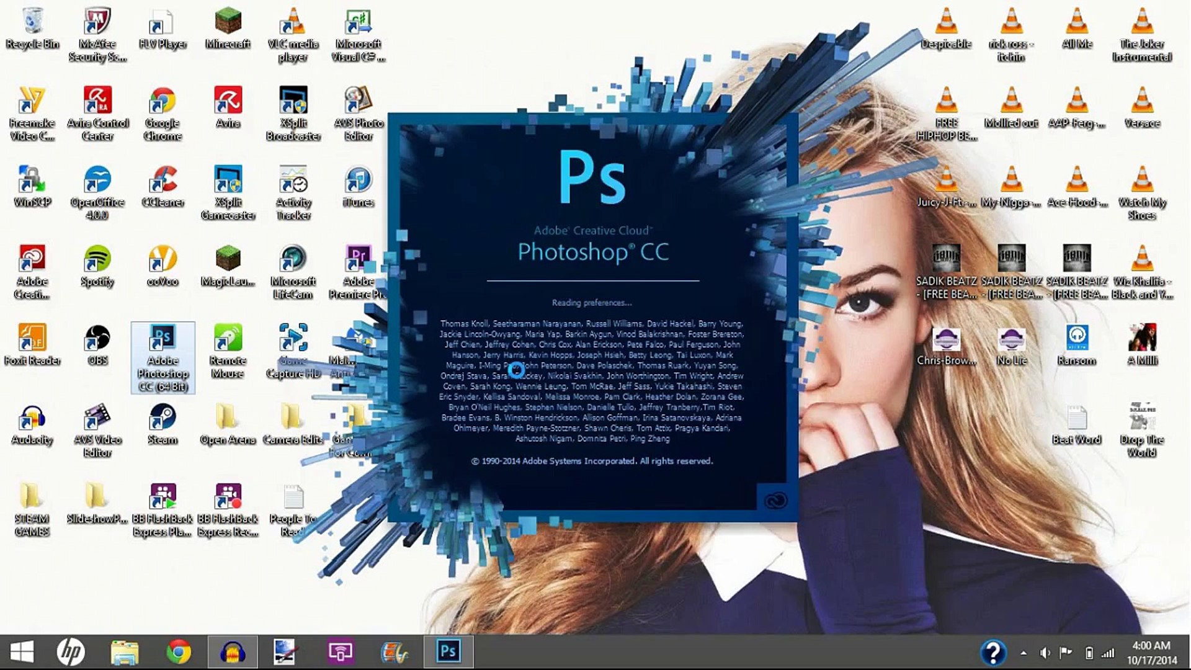Switch to Chrome in the taskbar
Screen dimensions: 1191x670
(179, 652)
